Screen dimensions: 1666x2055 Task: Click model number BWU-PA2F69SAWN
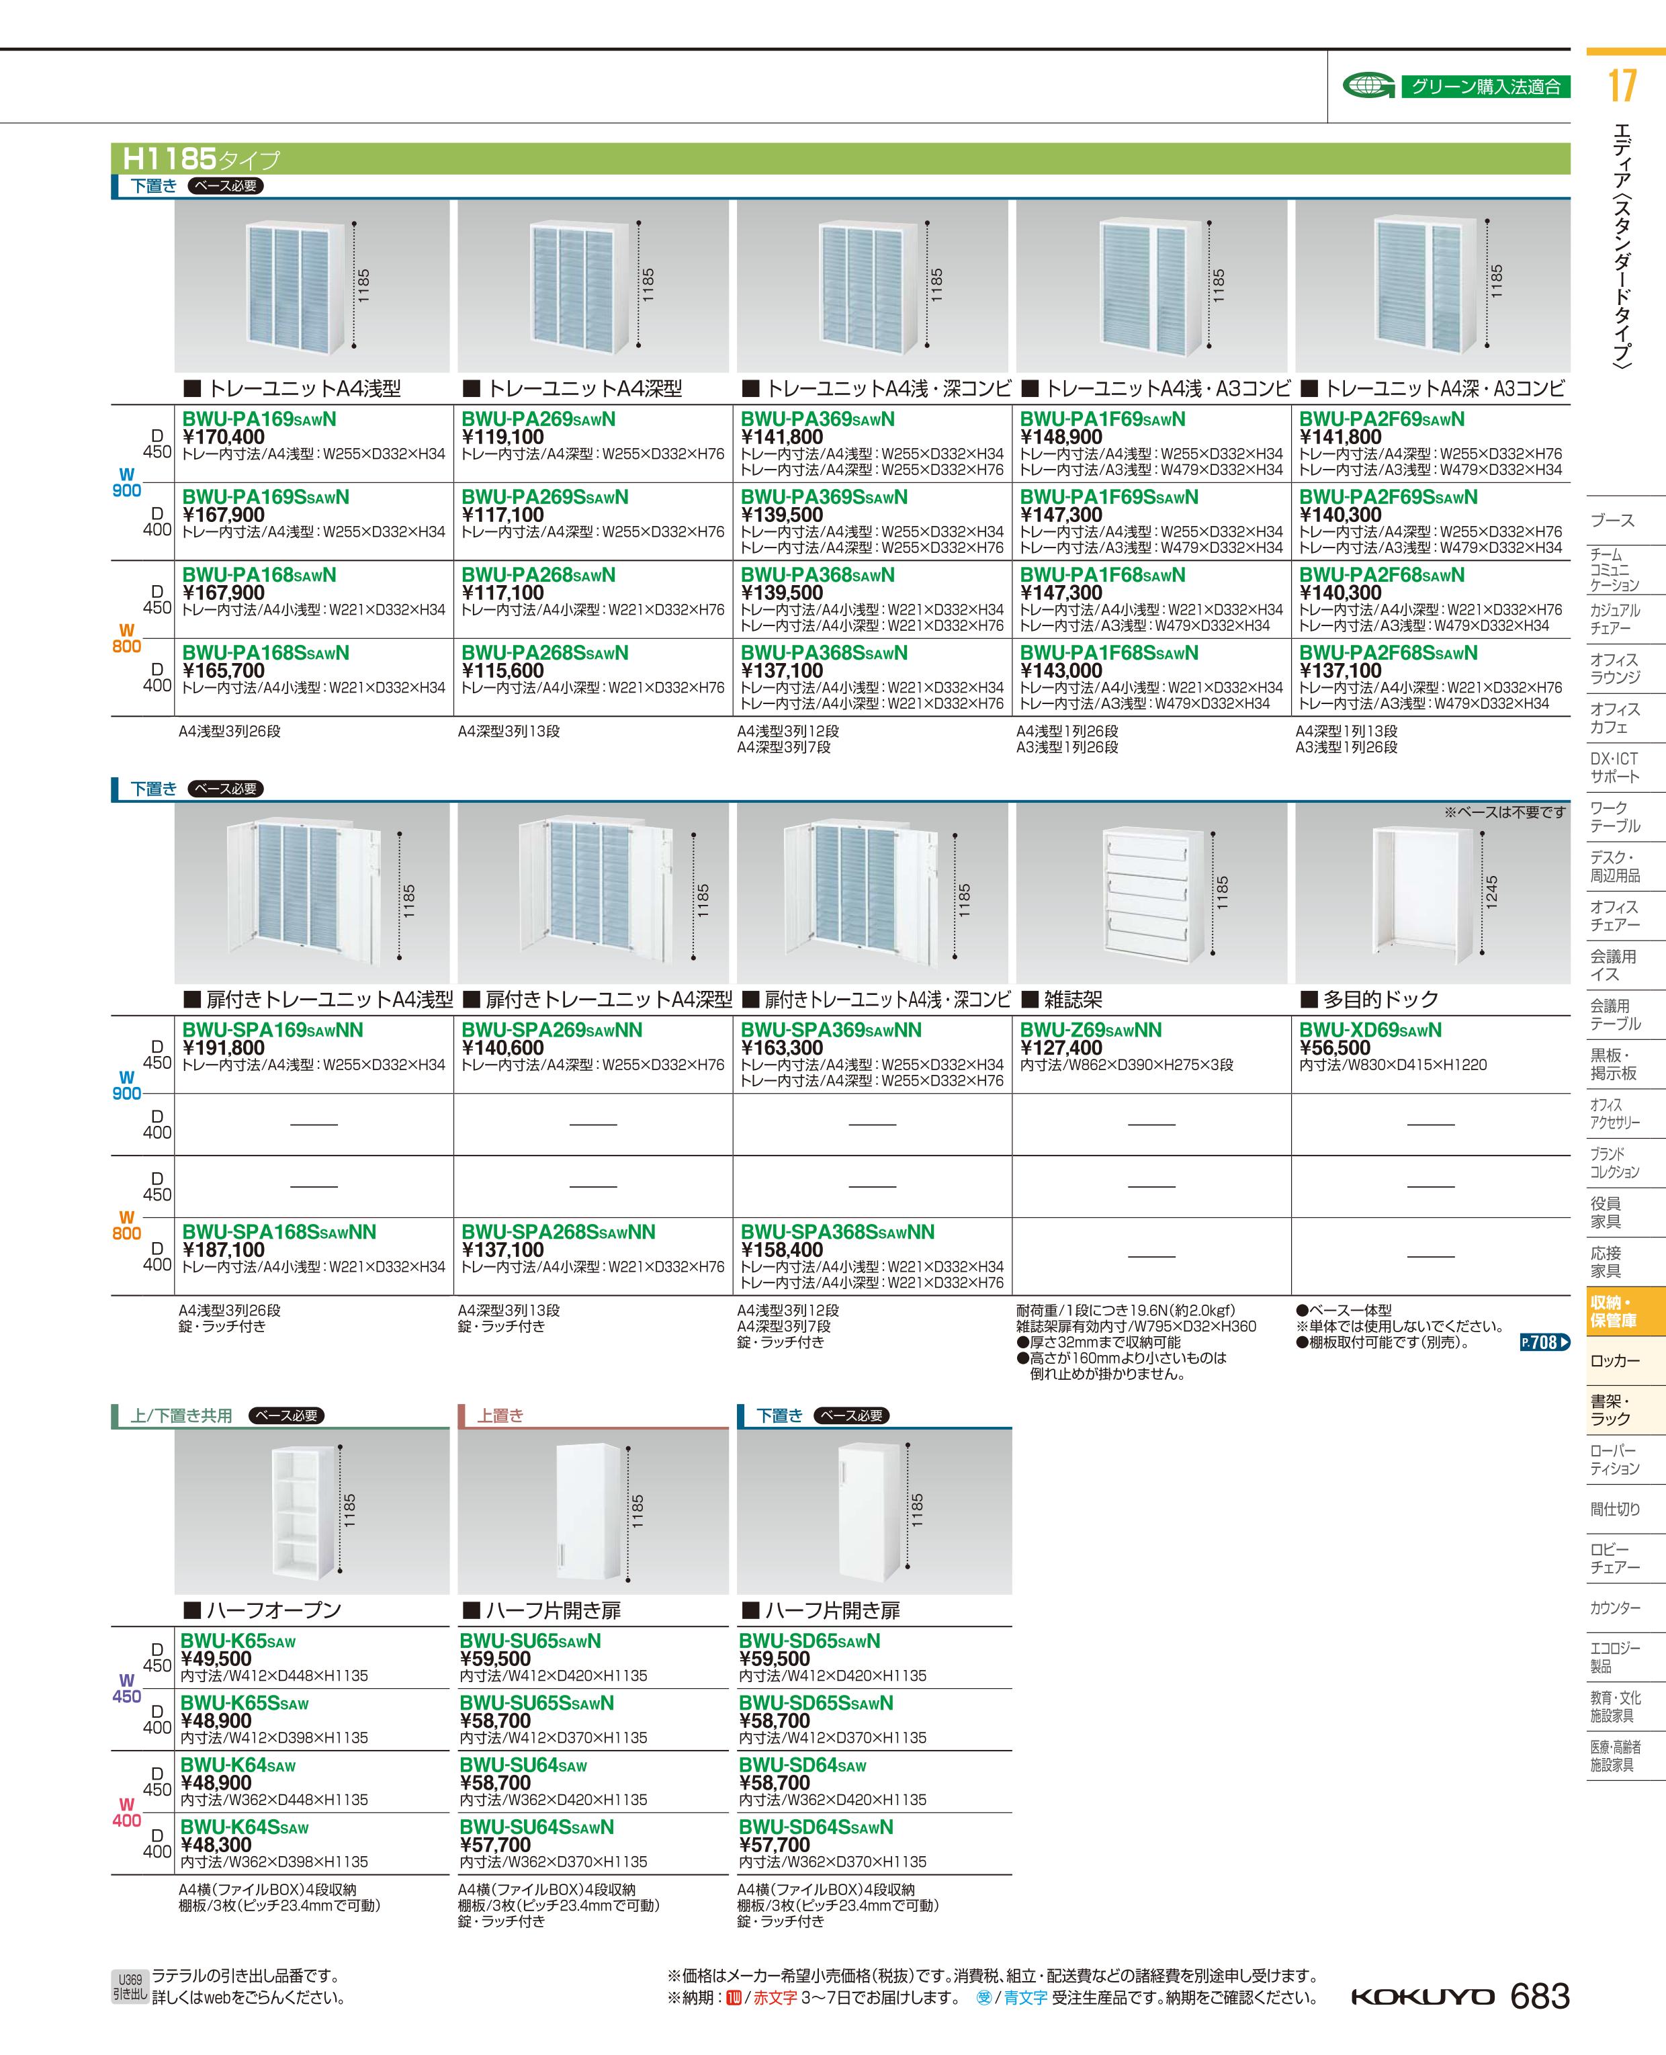tap(1382, 419)
